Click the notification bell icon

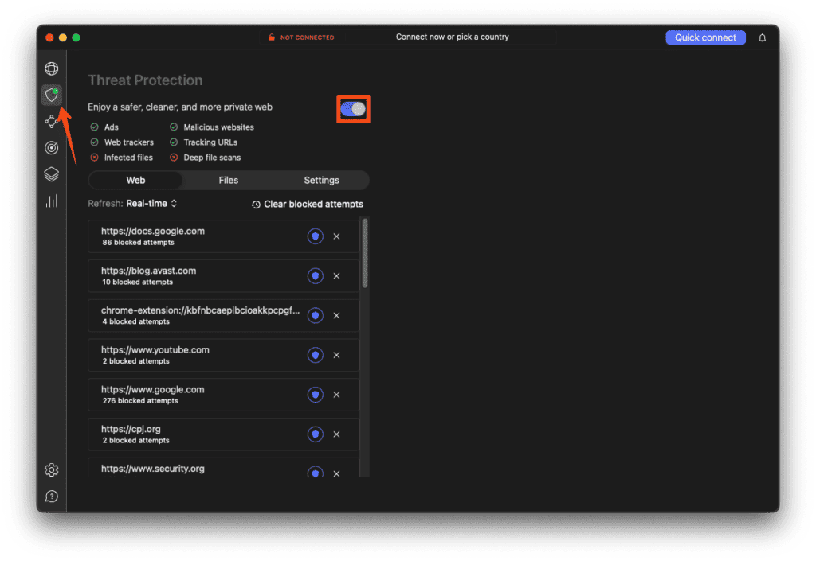(762, 37)
